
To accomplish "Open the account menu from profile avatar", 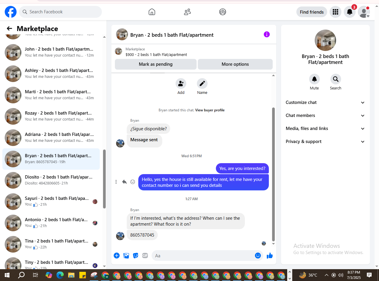I will (x=364, y=12).
